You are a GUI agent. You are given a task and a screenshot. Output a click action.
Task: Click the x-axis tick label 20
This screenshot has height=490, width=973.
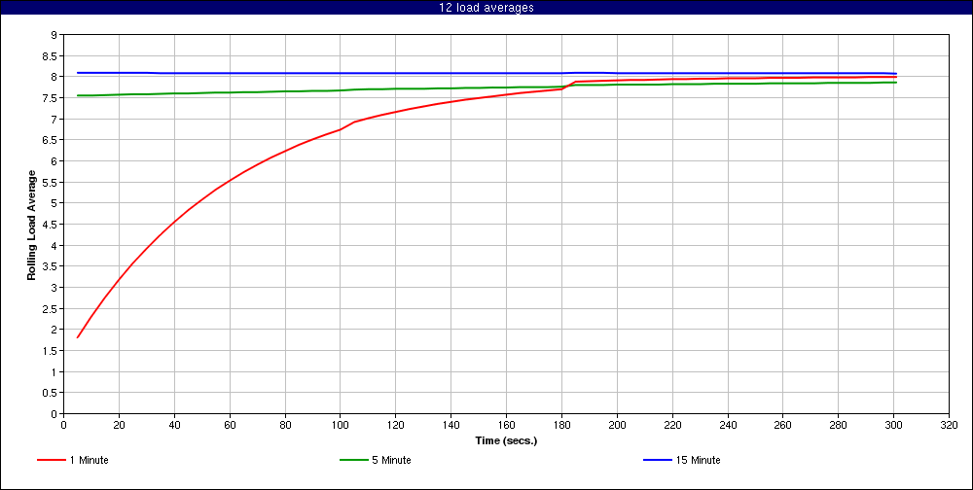[119, 425]
